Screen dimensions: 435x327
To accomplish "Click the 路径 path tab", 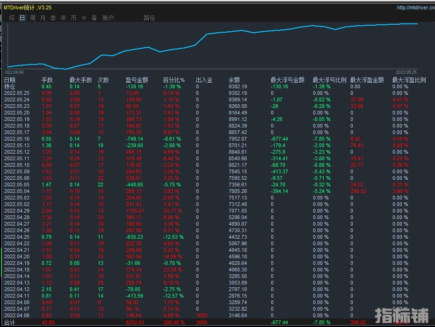I will (x=149, y=18).
